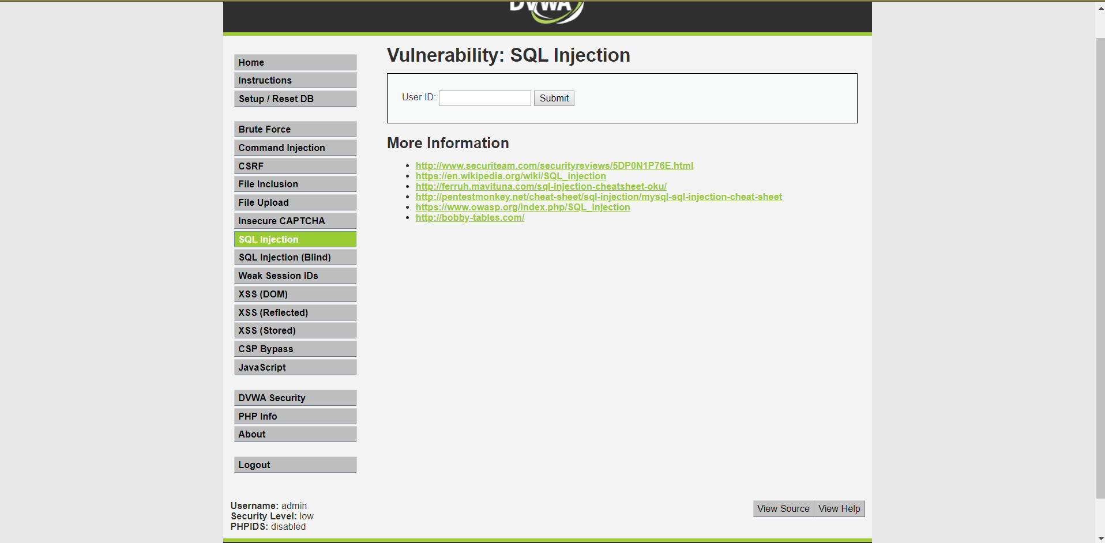Open the XSS (DOM) module

(x=295, y=294)
